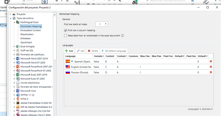Viewport: 221px width, 116px height.
Task: Click the Microsoft Excel 97-2003 icon
Action: [18, 79]
